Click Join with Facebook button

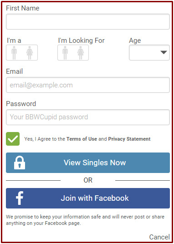[88, 198]
